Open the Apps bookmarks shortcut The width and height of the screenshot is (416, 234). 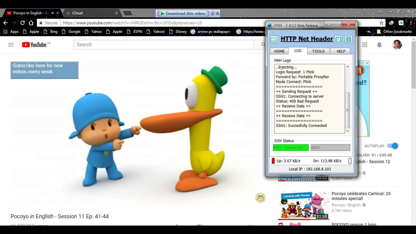(11, 32)
